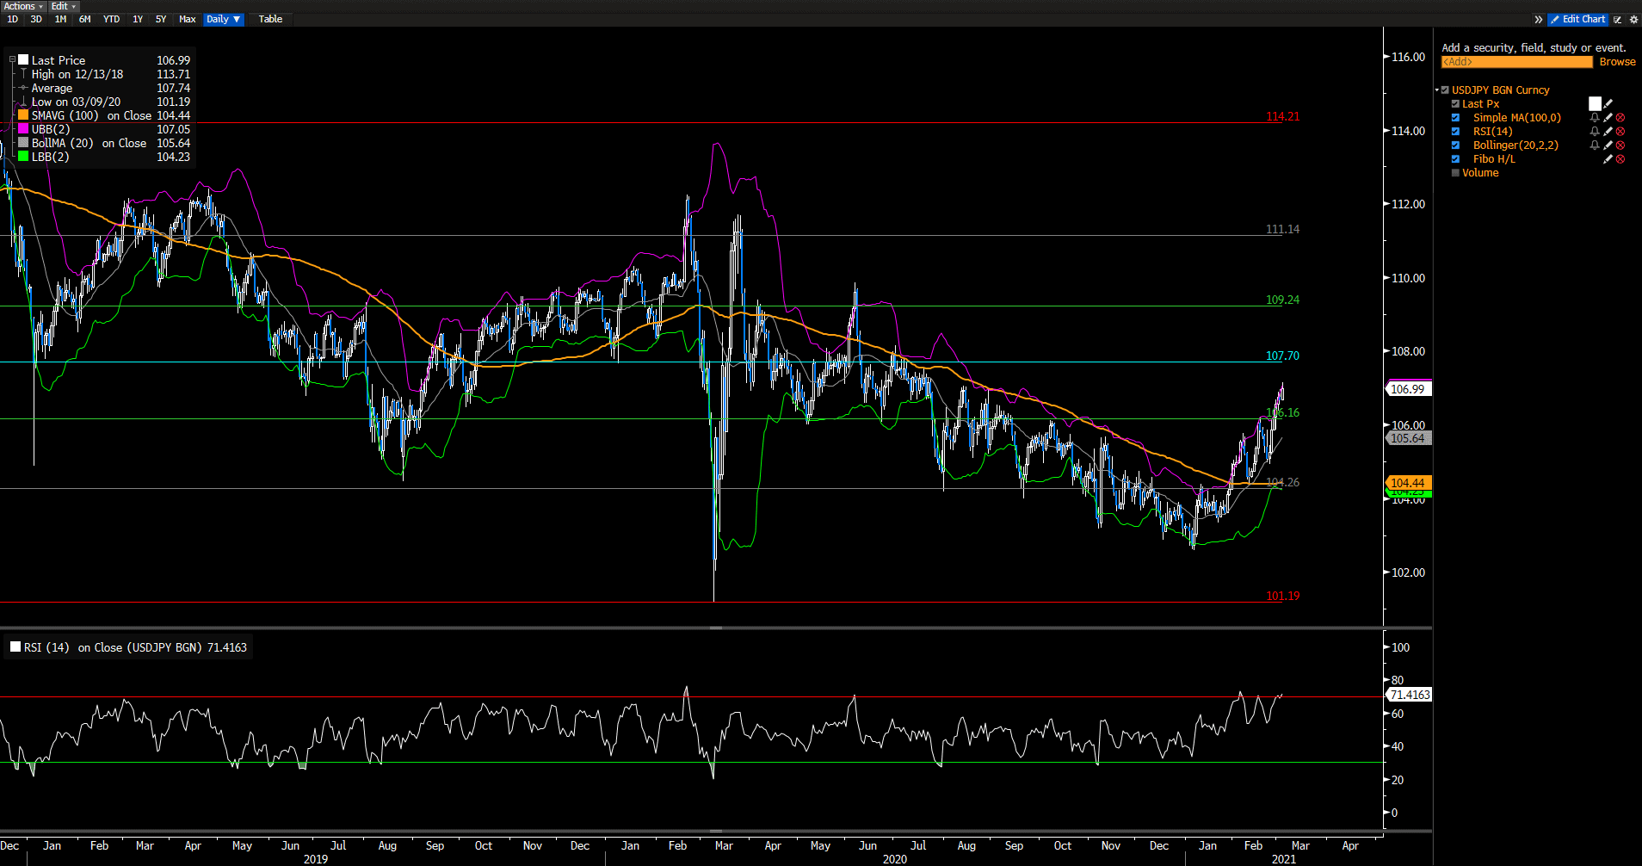Collapse the USDJPY BGN Curncy tree
Viewport: 1642px width, 866px height.
[x=1437, y=90]
